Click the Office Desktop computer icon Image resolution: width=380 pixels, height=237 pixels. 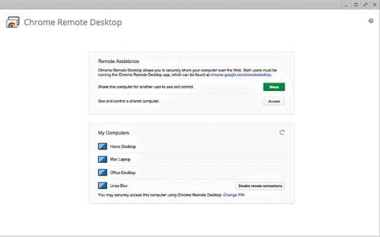102,172
